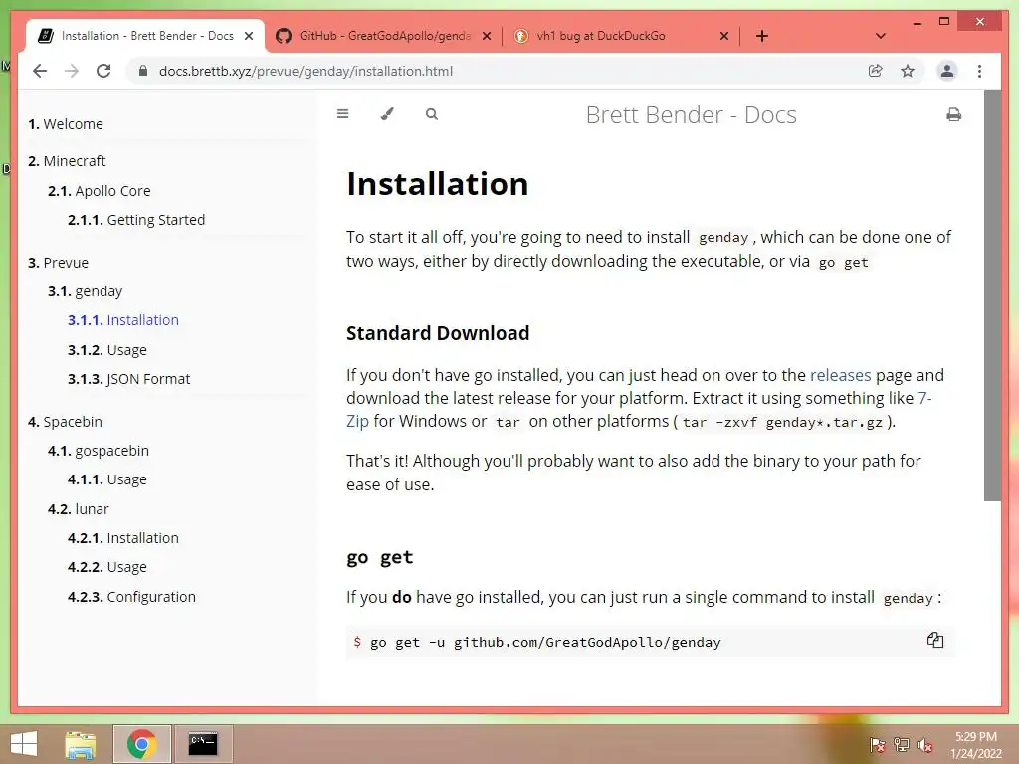Open the Chrome profile avatar

point(947,71)
